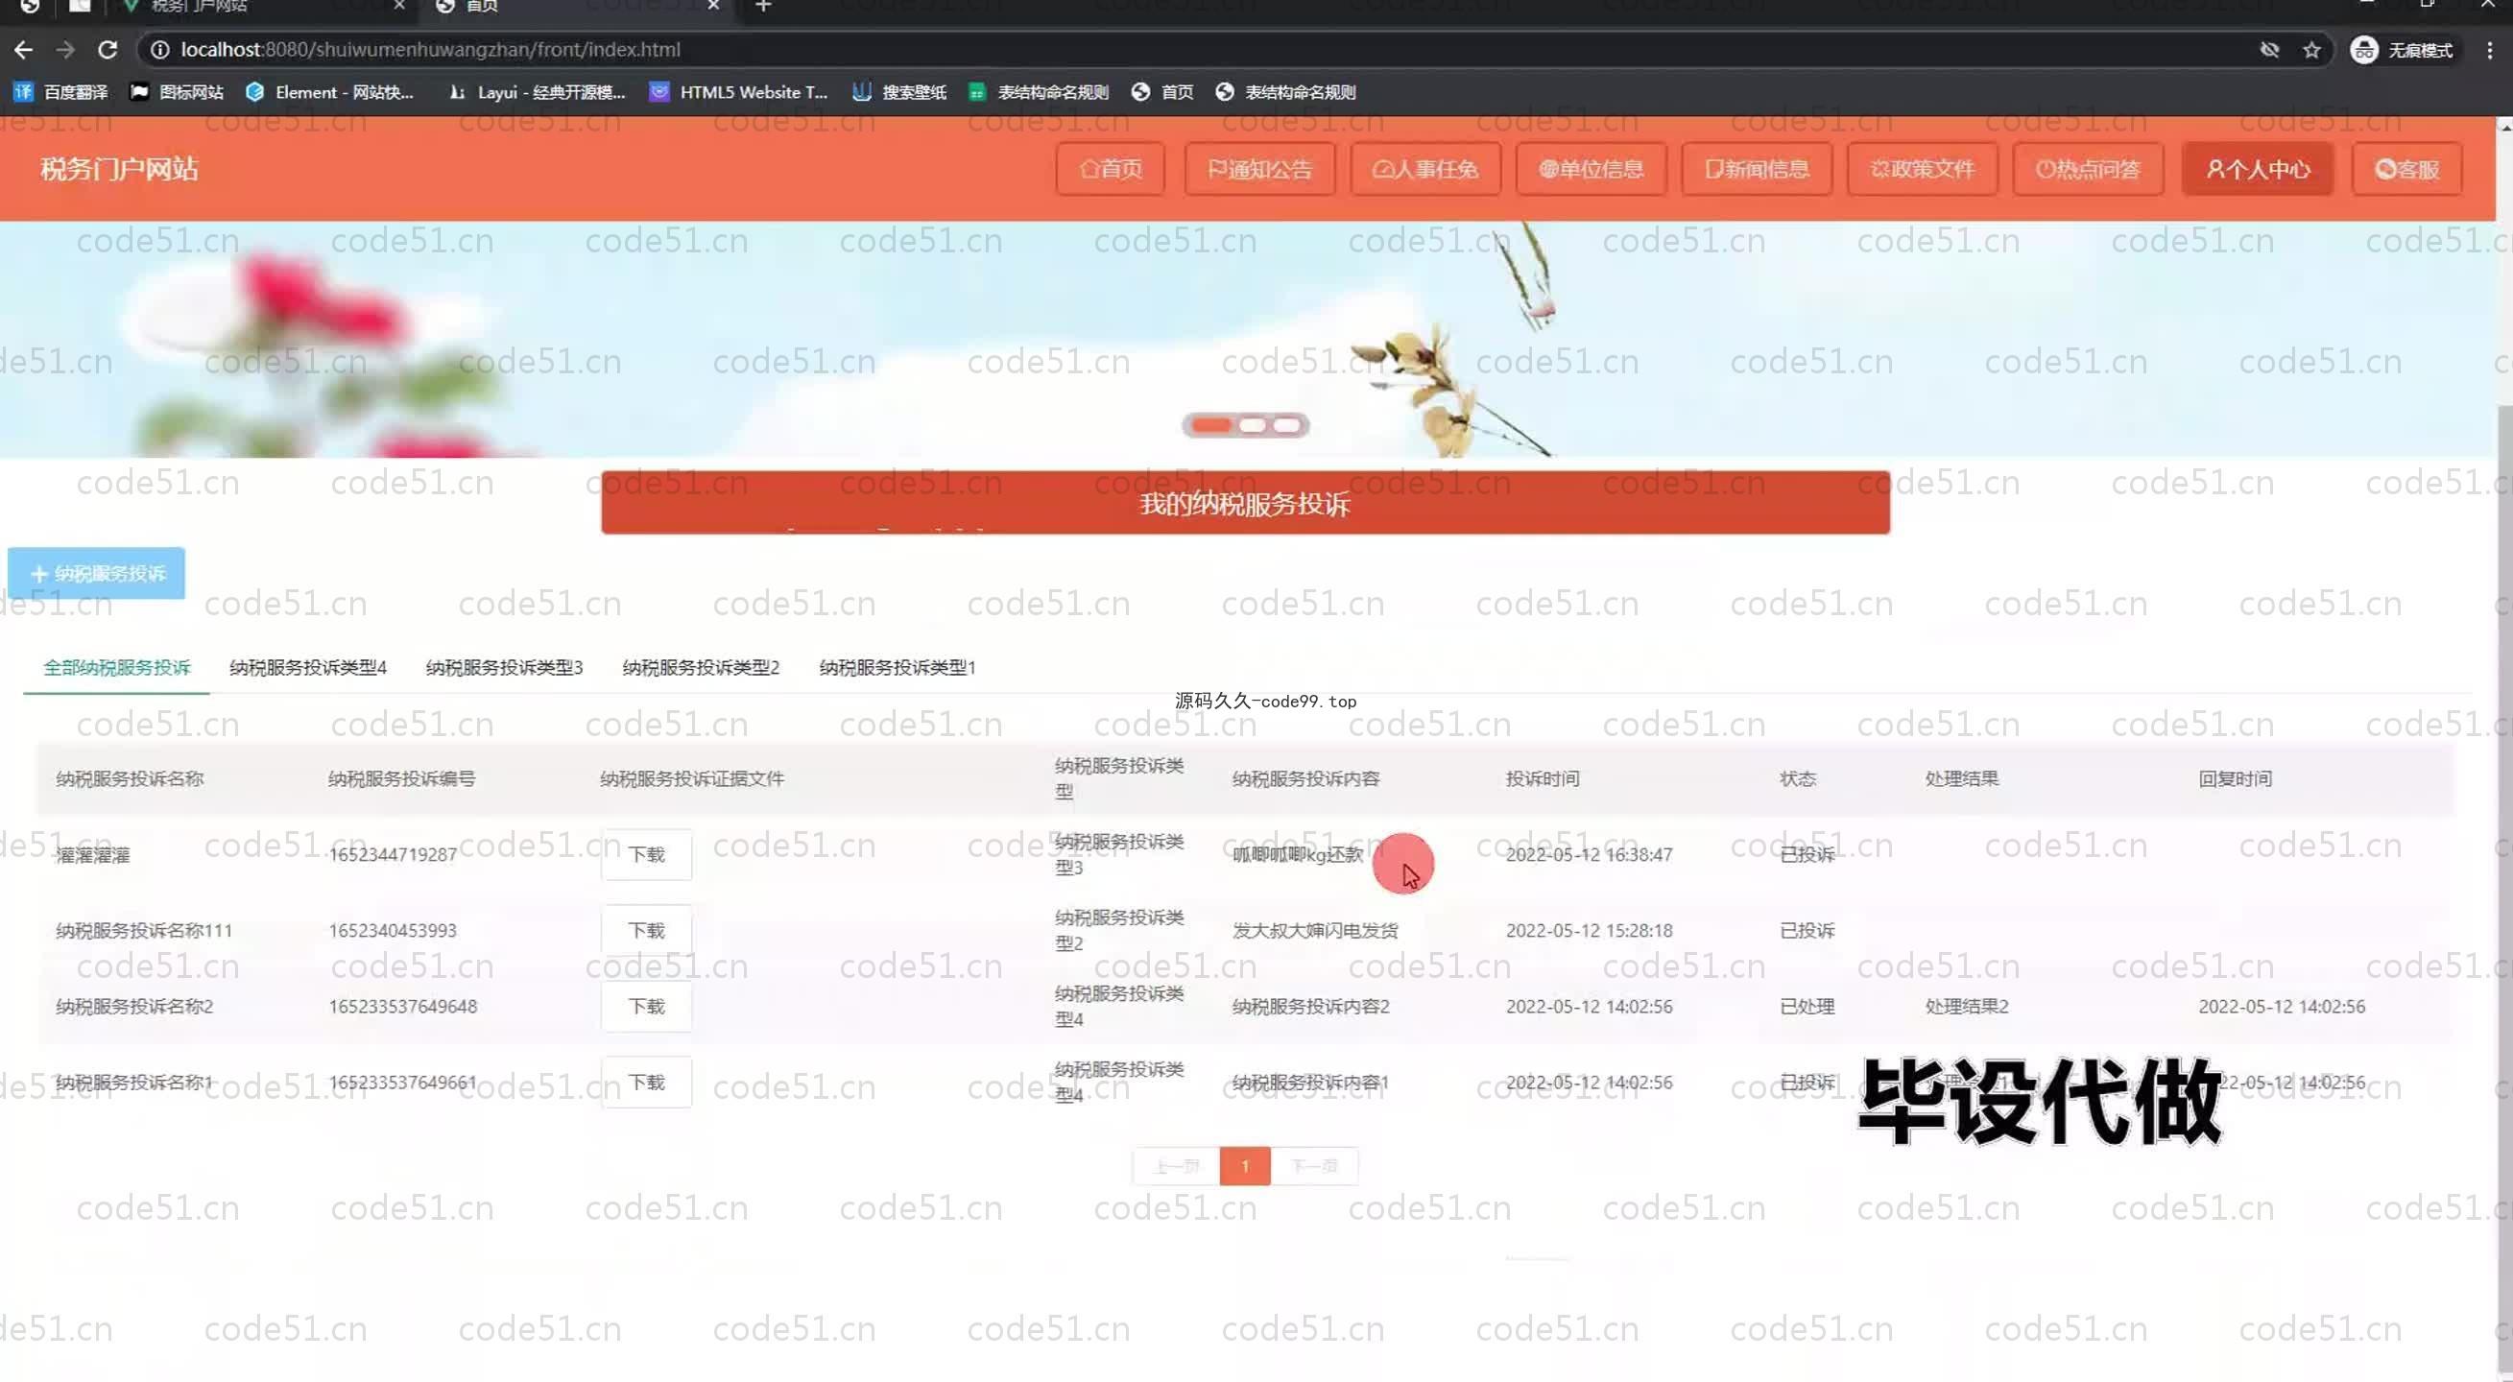Go back with the browser back arrow
Viewport: 2513px width, 1382px height.
[x=23, y=50]
